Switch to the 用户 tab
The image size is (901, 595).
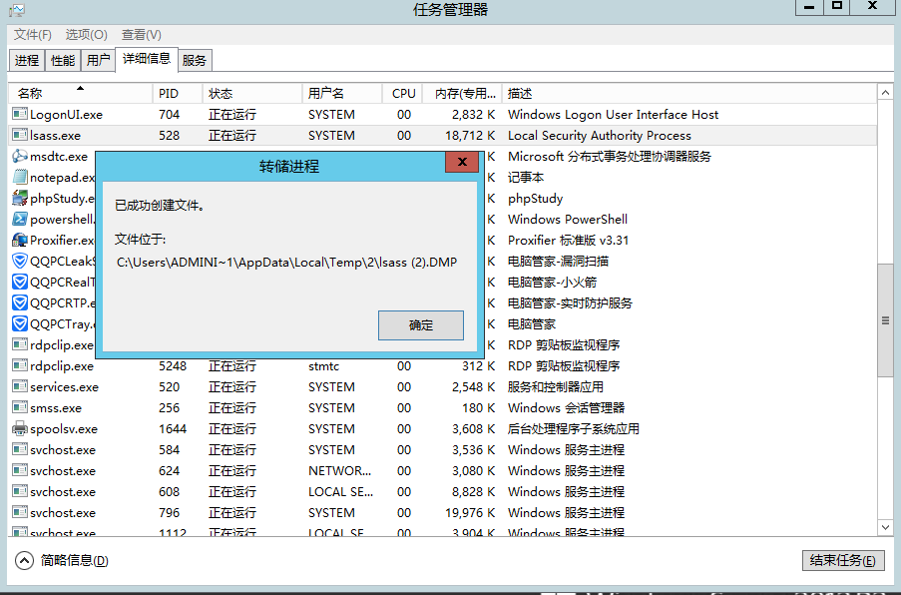pos(98,60)
